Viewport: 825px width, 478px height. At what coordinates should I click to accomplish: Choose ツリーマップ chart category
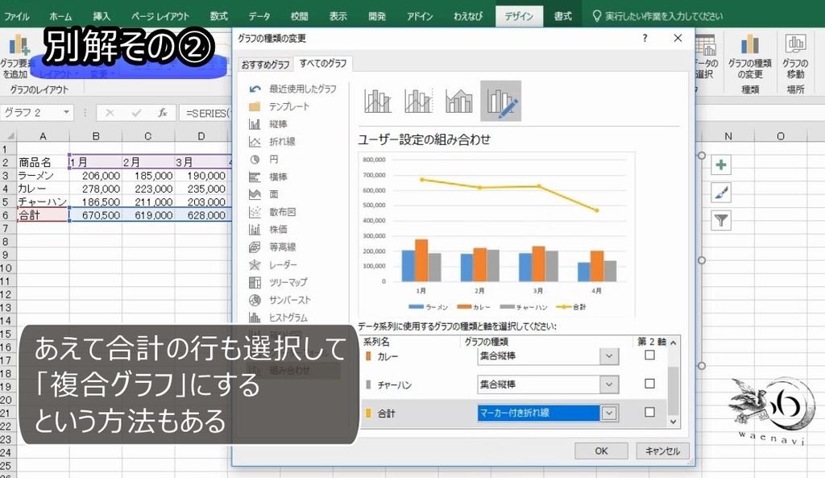tap(278, 282)
